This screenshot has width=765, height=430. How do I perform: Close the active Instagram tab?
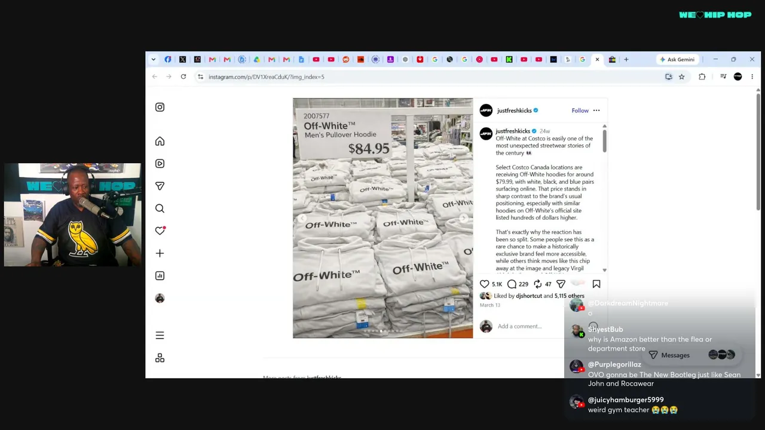[x=597, y=60]
